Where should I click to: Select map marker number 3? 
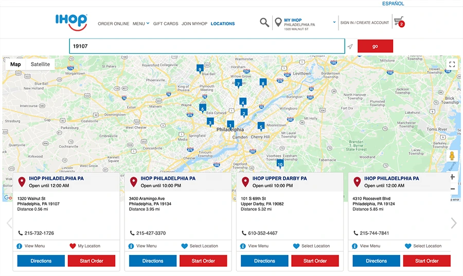210,122
